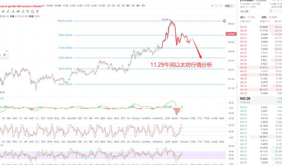Image resolution: width=282 pixels, height=165 pixels.
Task: Click the trash icon in drawing toolbar
Action: pos(37,11)
